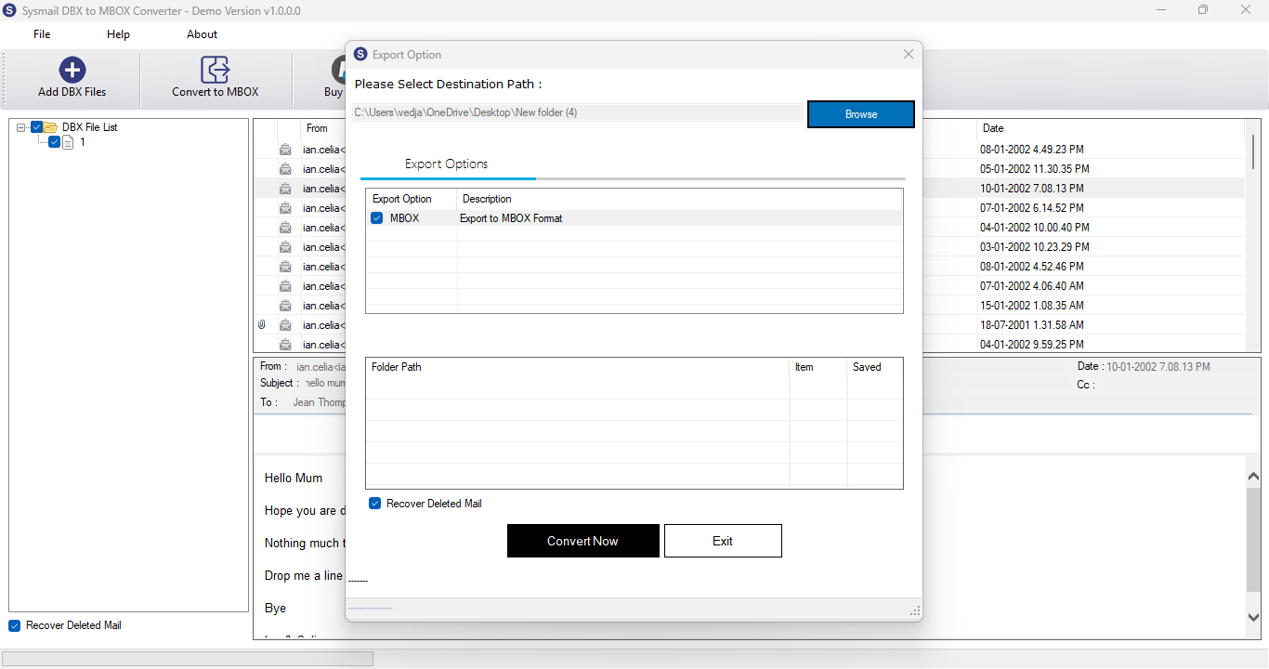Uncheck the MBOX export option checkbox
This screenshot has height=669, width=1269.
pyautogui.click(x=377, y=218)
